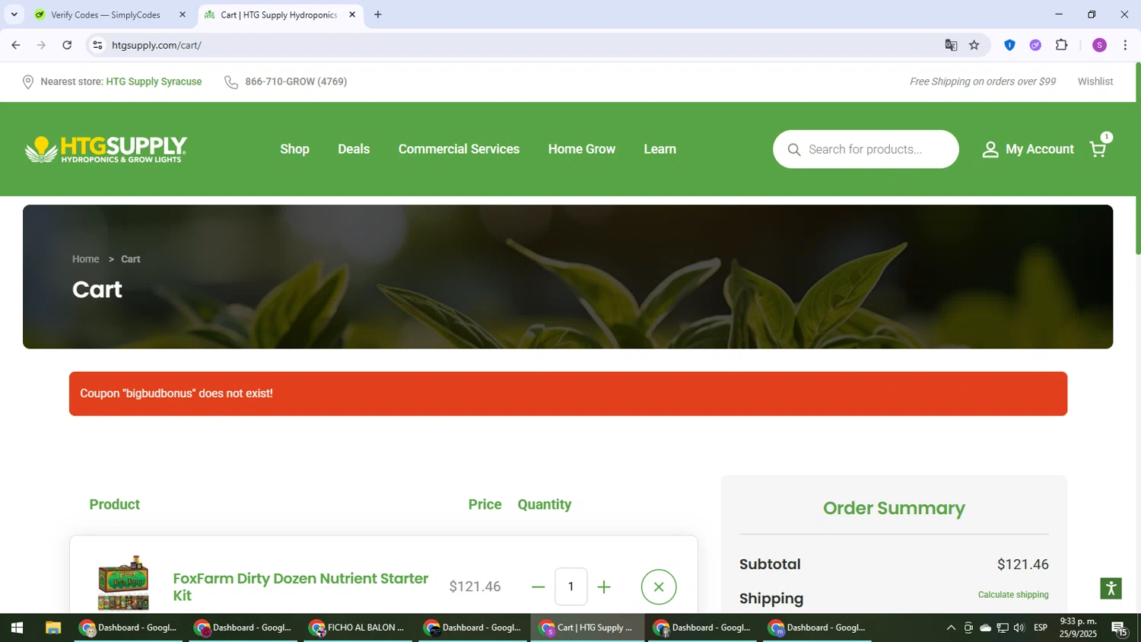Increase quantity with plus button
This screenshot has width=1141, height=642.
[604, 587]
